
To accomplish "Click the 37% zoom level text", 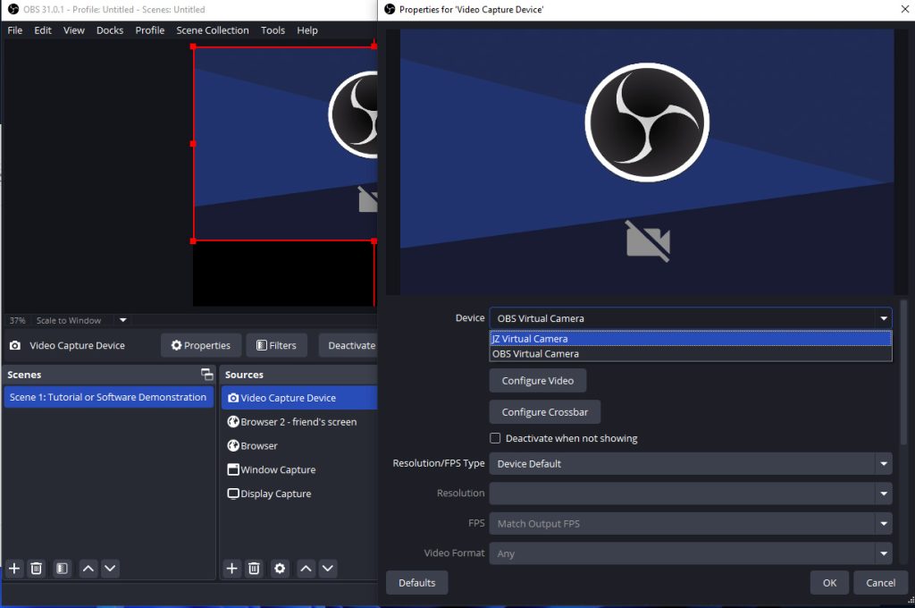I will [18, 320].
